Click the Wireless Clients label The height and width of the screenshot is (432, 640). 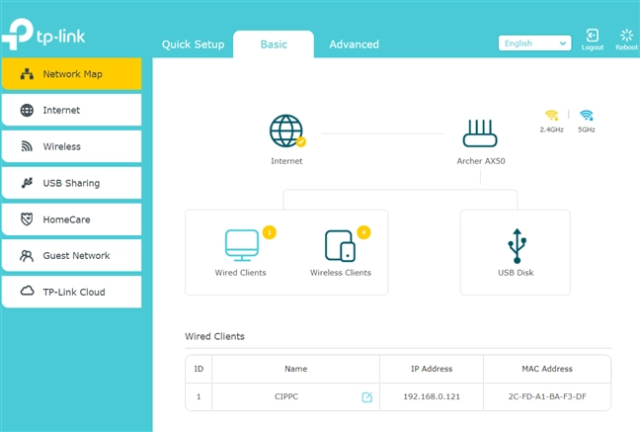[341, 273]
